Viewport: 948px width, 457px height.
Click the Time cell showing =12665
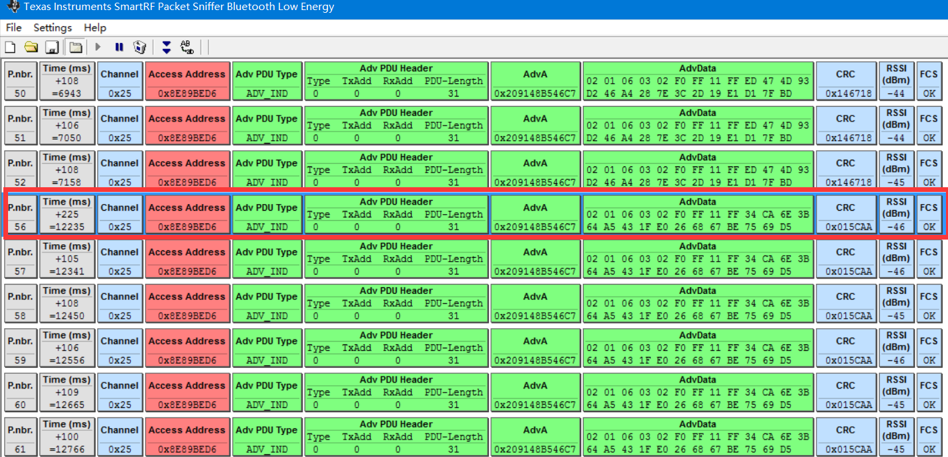click(67, 392)
